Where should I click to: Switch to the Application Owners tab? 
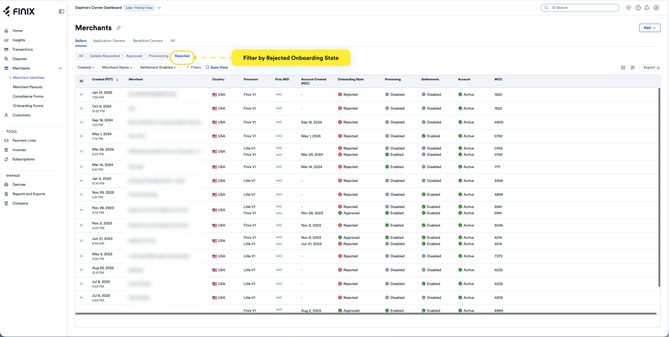pos(109,41)
